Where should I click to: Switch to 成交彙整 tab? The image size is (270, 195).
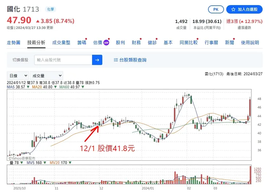pyautogui.click(x=61, y=43)
